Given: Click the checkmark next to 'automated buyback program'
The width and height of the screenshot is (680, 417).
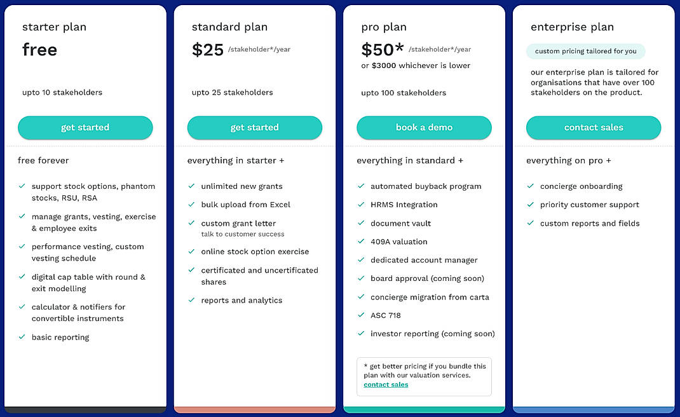Looking at the screenshot, I should coord(360,186).
